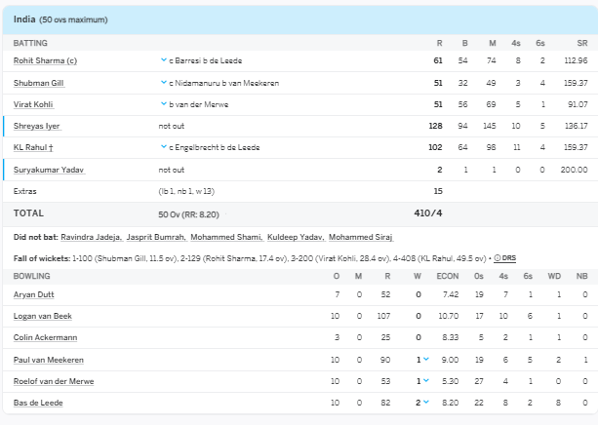The image size is (598, 425).
Task: Click the DRS info icon
Action: (498, 258)
